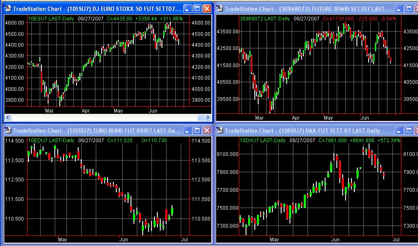418x246 pixels.
Task: Click the horizontal scrollbar thumb in Euro Stoxx chart
Action: coord(200,118)
